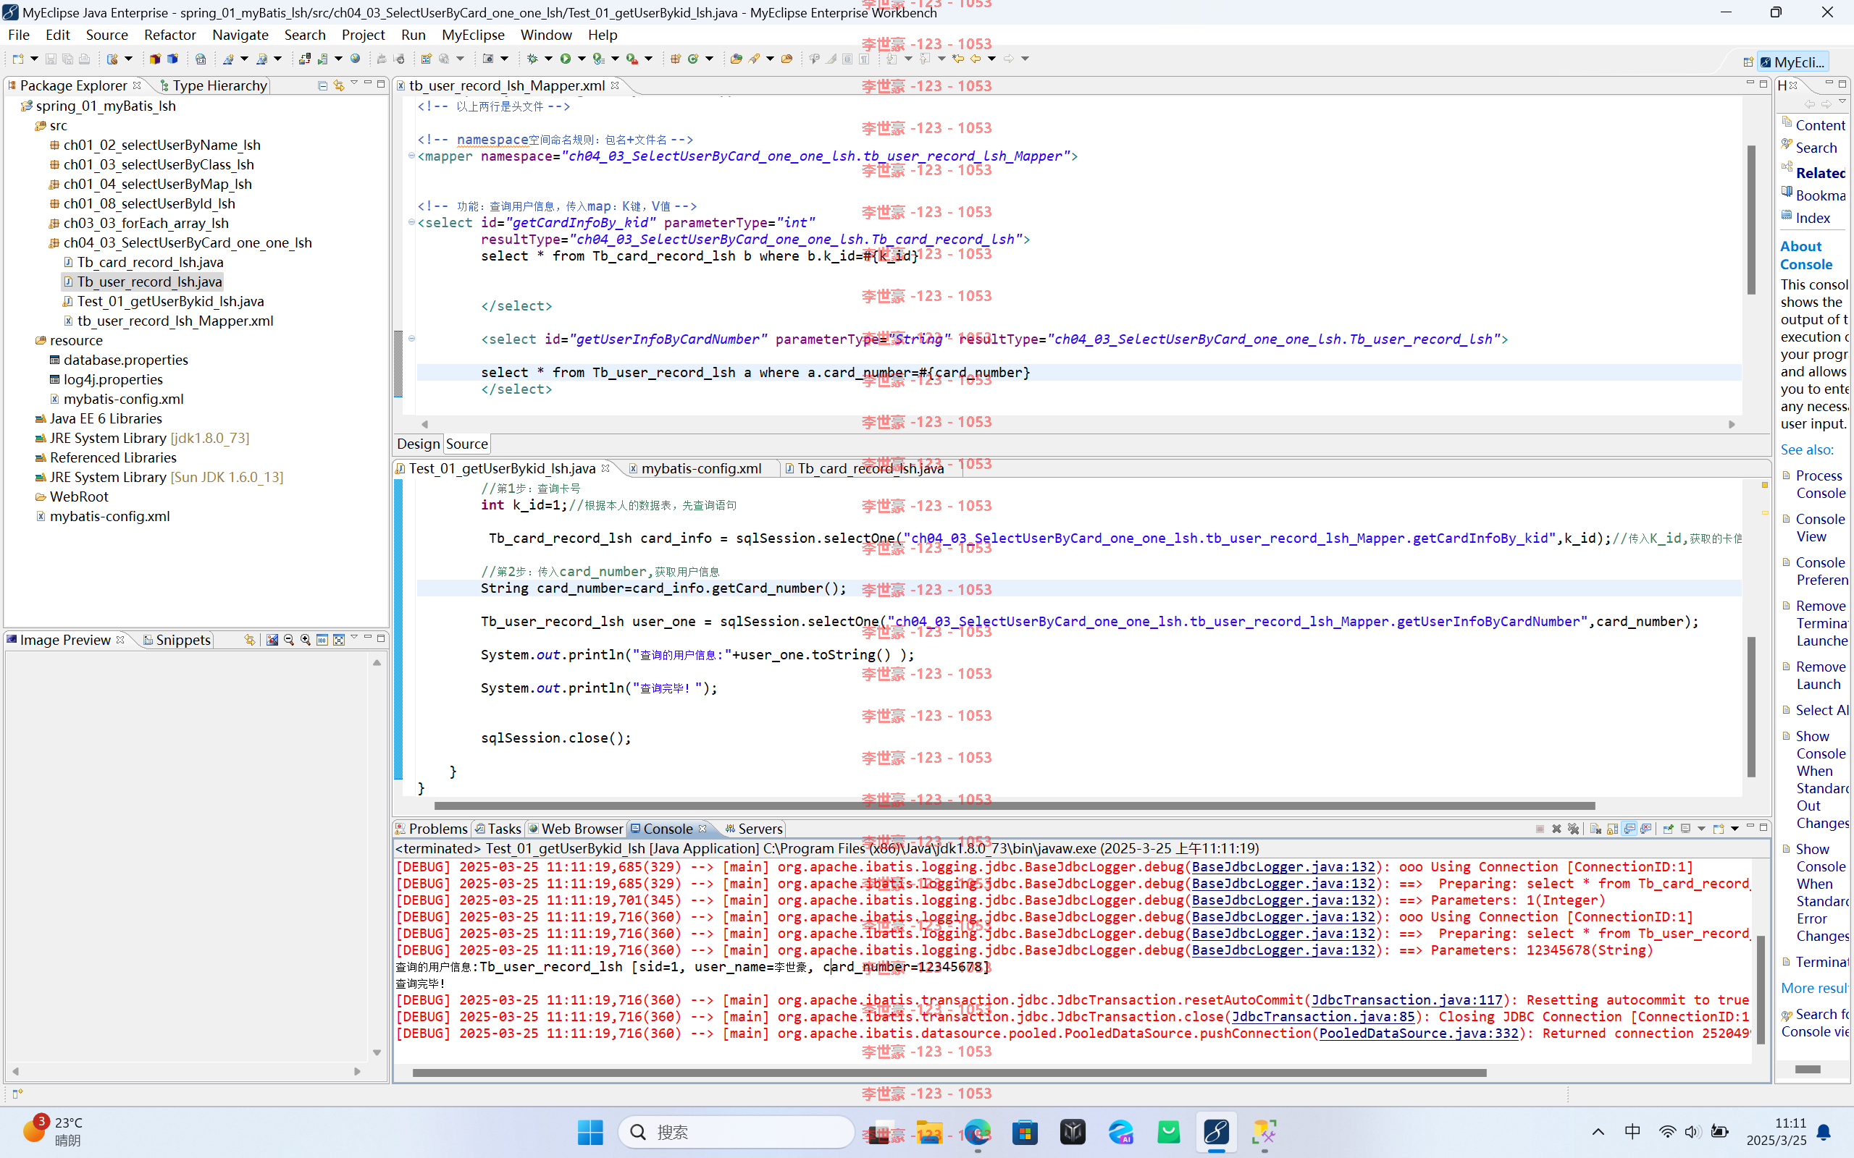Collapse the mapper tag fold marker

pos(411,156)
